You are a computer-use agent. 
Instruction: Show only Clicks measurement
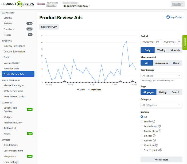(176, 63)
